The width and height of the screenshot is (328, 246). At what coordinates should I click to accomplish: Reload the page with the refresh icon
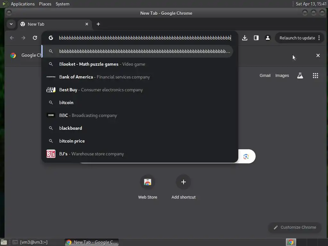[x=35, y=38]
